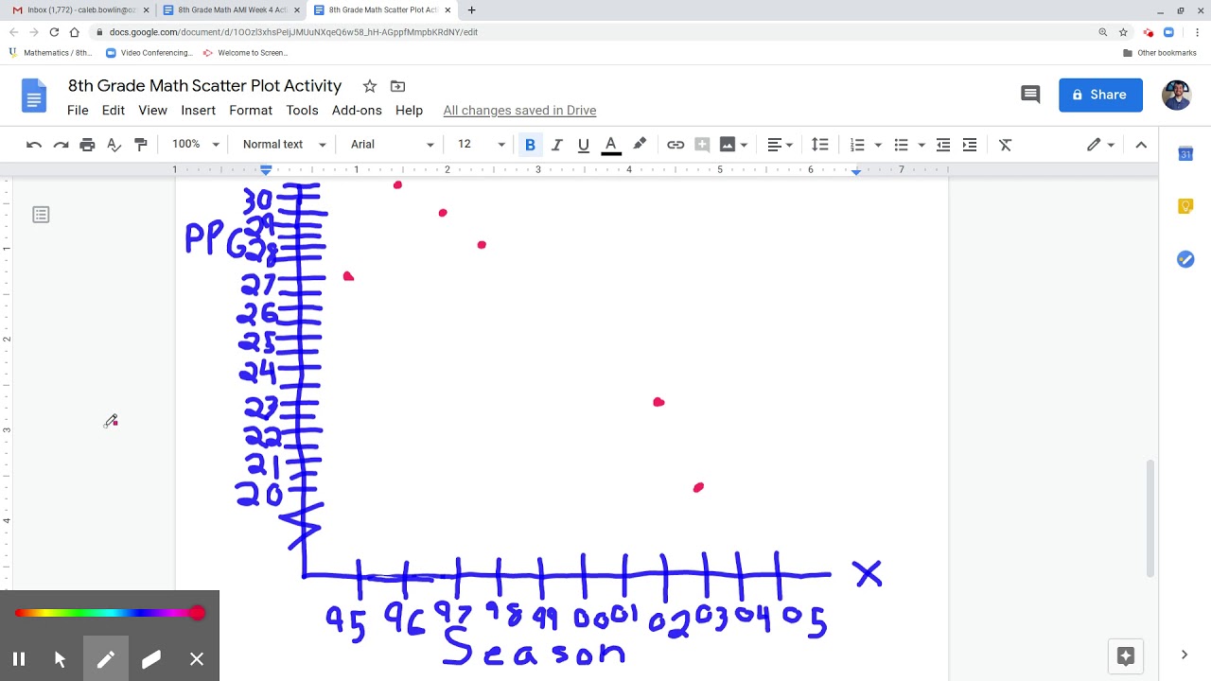Open the Format menu
1211x681 pixels.
(x=251, y=111)
